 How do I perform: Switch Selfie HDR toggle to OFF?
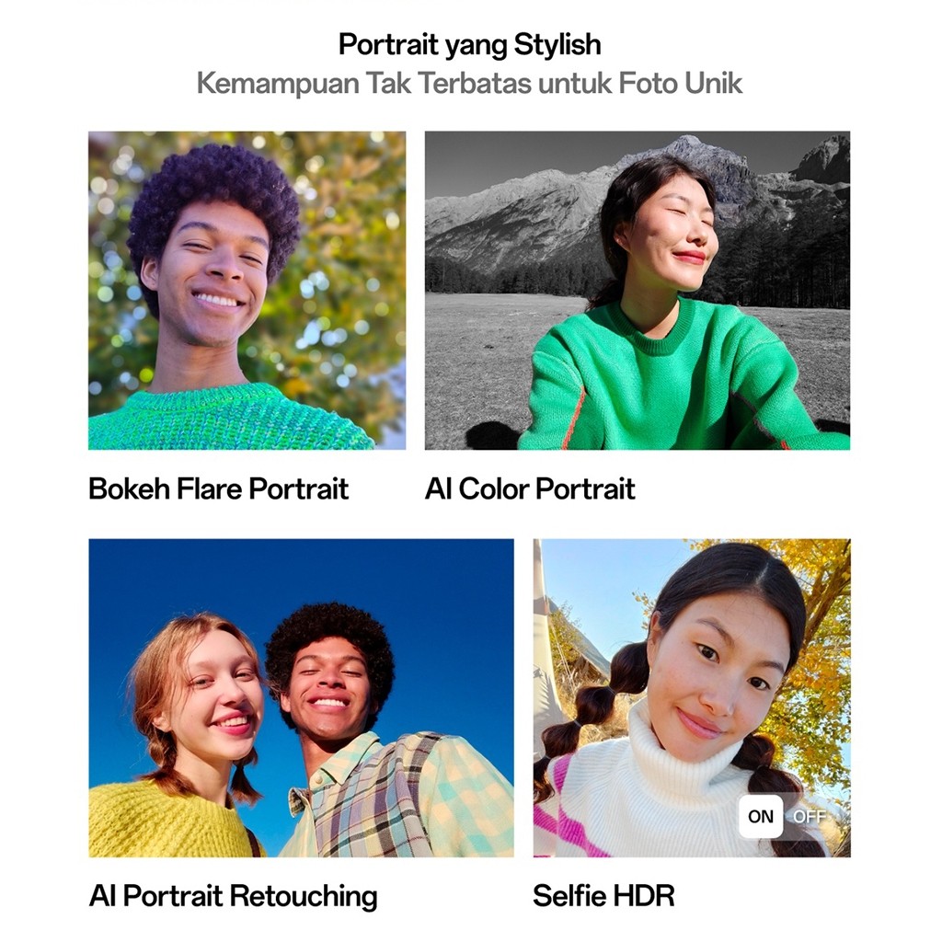809,817
